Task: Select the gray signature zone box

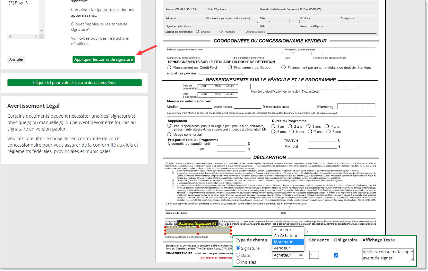Action: [x=198, y=230]
